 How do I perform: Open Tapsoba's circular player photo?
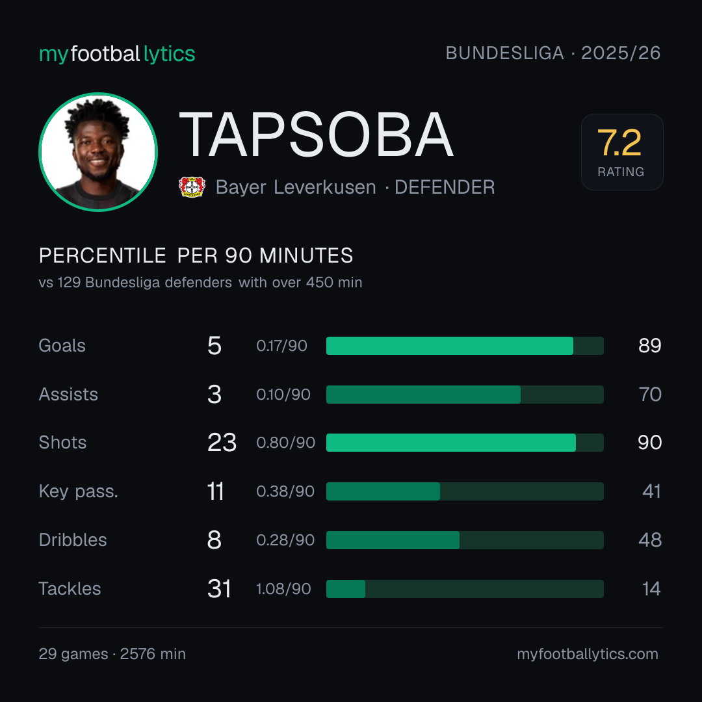(x=98, y=151)
